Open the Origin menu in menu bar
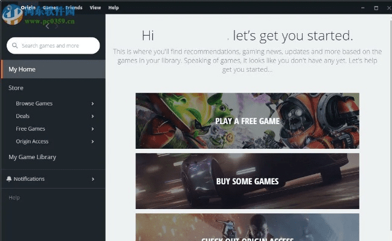This screenshot has width=392, height=241. point(28,8)
